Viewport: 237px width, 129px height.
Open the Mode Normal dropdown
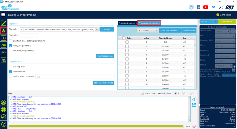pos(225,46)
